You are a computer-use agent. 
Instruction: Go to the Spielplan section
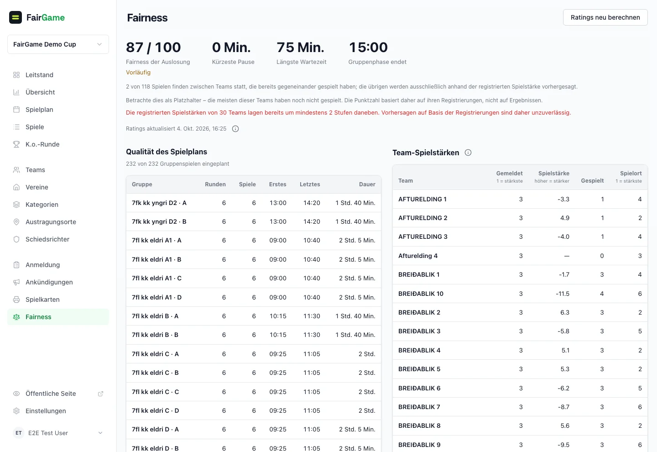point(58,110)
